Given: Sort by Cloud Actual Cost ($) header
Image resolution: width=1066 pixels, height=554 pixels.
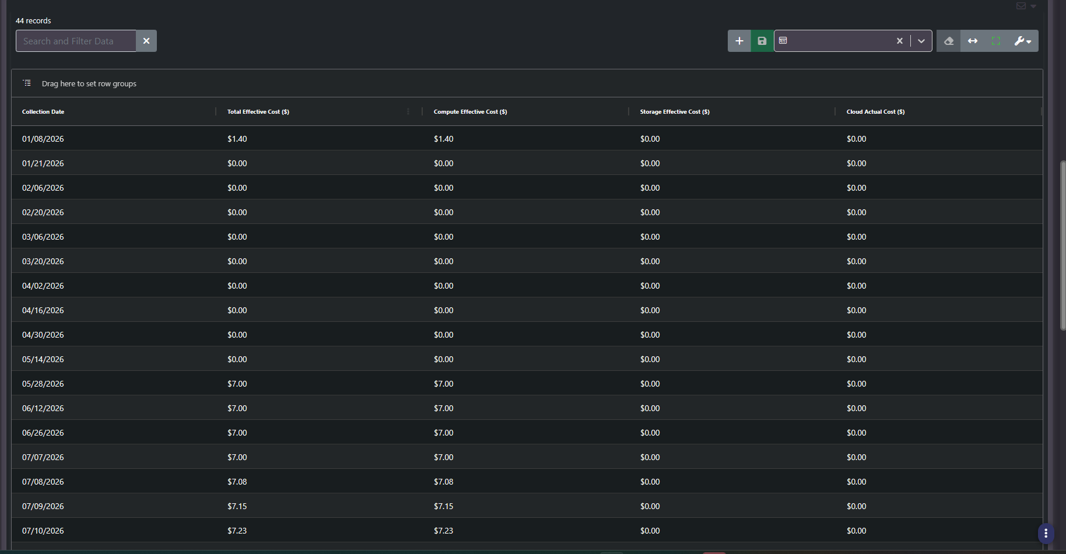Looking at the screenshot, I should [x=876, y=111].
